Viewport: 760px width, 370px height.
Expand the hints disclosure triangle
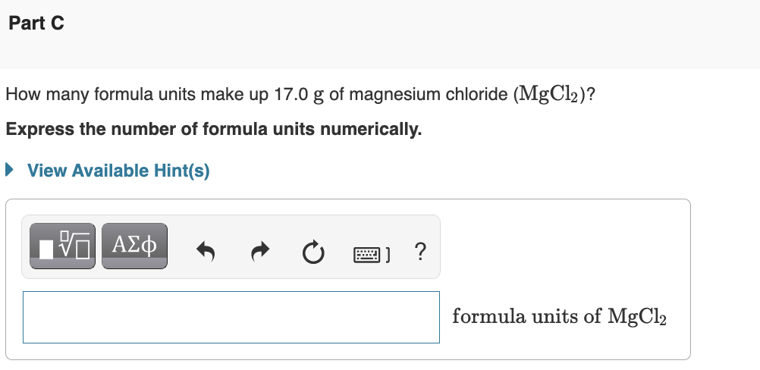pyautogui.click(x=9, y=170)
